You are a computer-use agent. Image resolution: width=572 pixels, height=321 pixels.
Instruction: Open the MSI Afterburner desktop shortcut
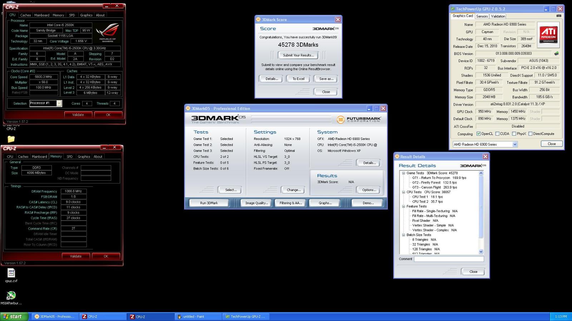coord(11,298)
